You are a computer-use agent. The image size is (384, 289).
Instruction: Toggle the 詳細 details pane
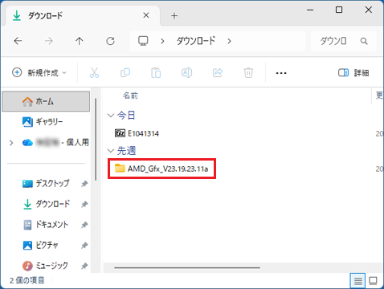click(353, 72)
